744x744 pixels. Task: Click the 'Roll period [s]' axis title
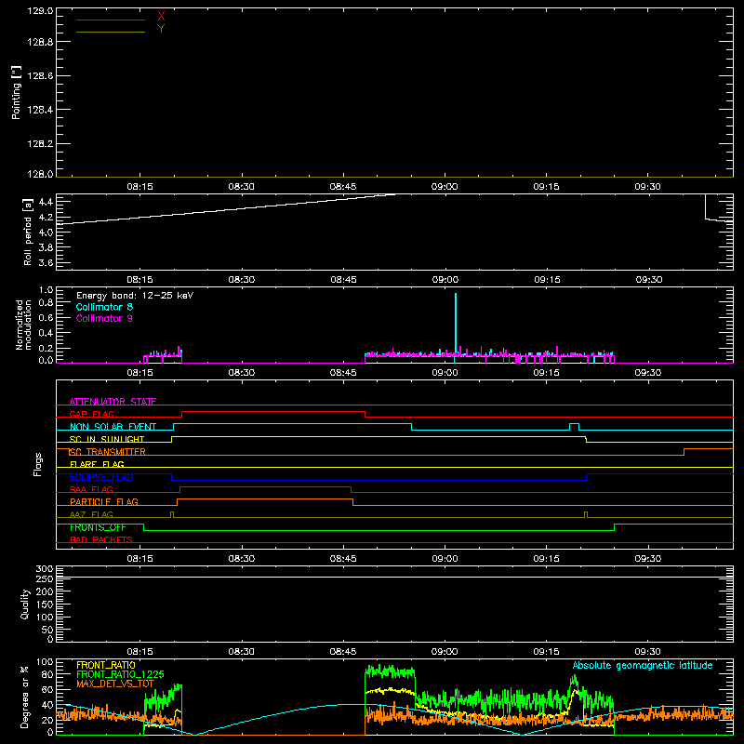28,232
